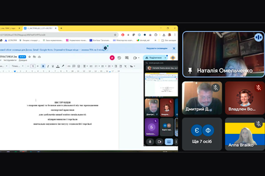Select the Anna Brailko participant tile
265x176 pixels.
(x=245, y=134)
